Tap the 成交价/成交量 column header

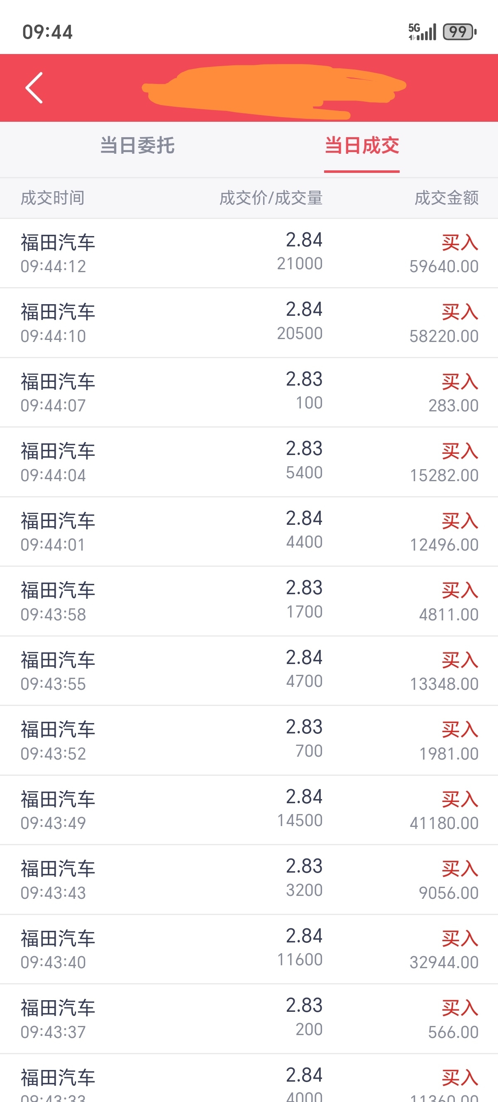click(x=271, y=198)
